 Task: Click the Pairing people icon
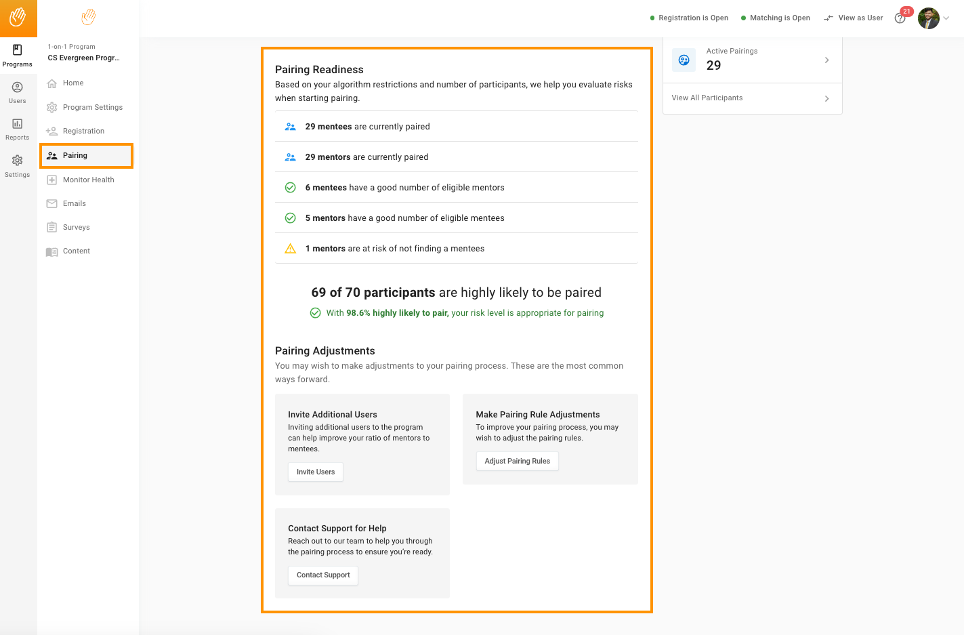(52, 155)
